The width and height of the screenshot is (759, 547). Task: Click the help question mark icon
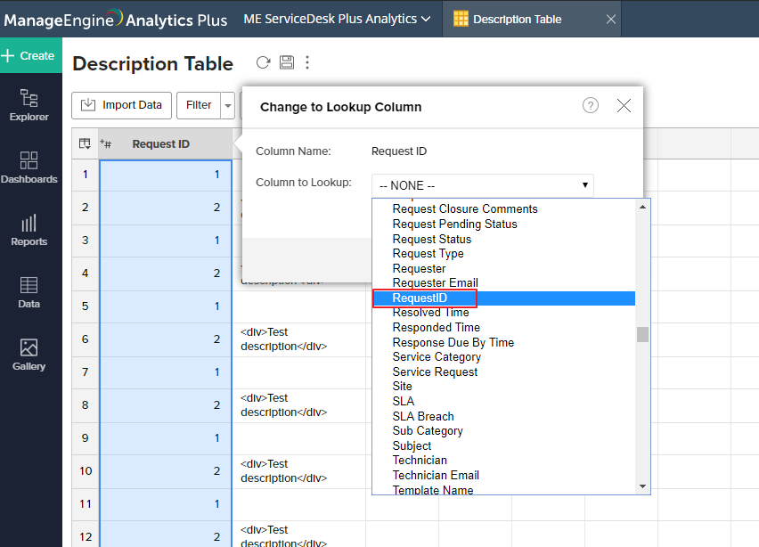coord(591,105)
